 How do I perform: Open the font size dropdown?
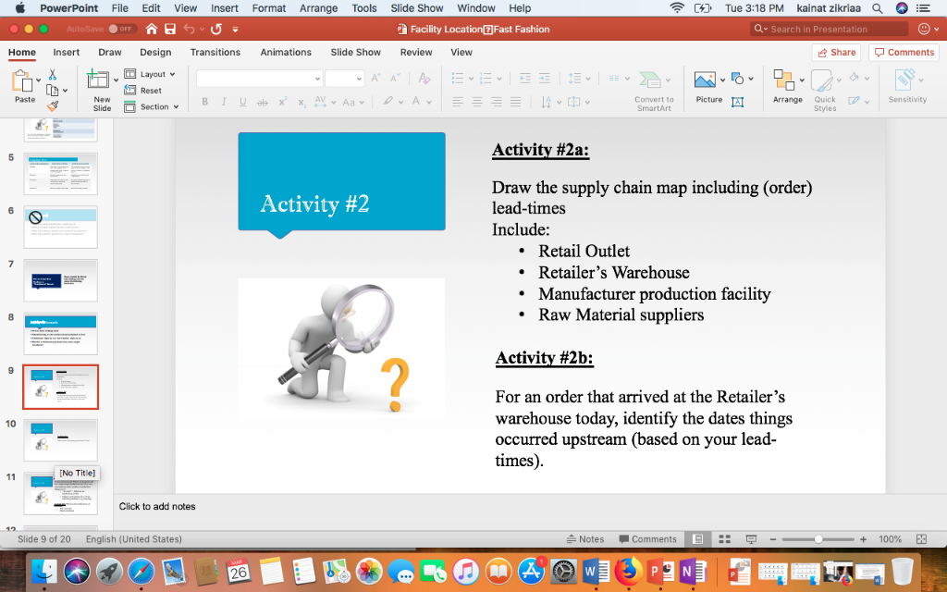pos(346,77)
